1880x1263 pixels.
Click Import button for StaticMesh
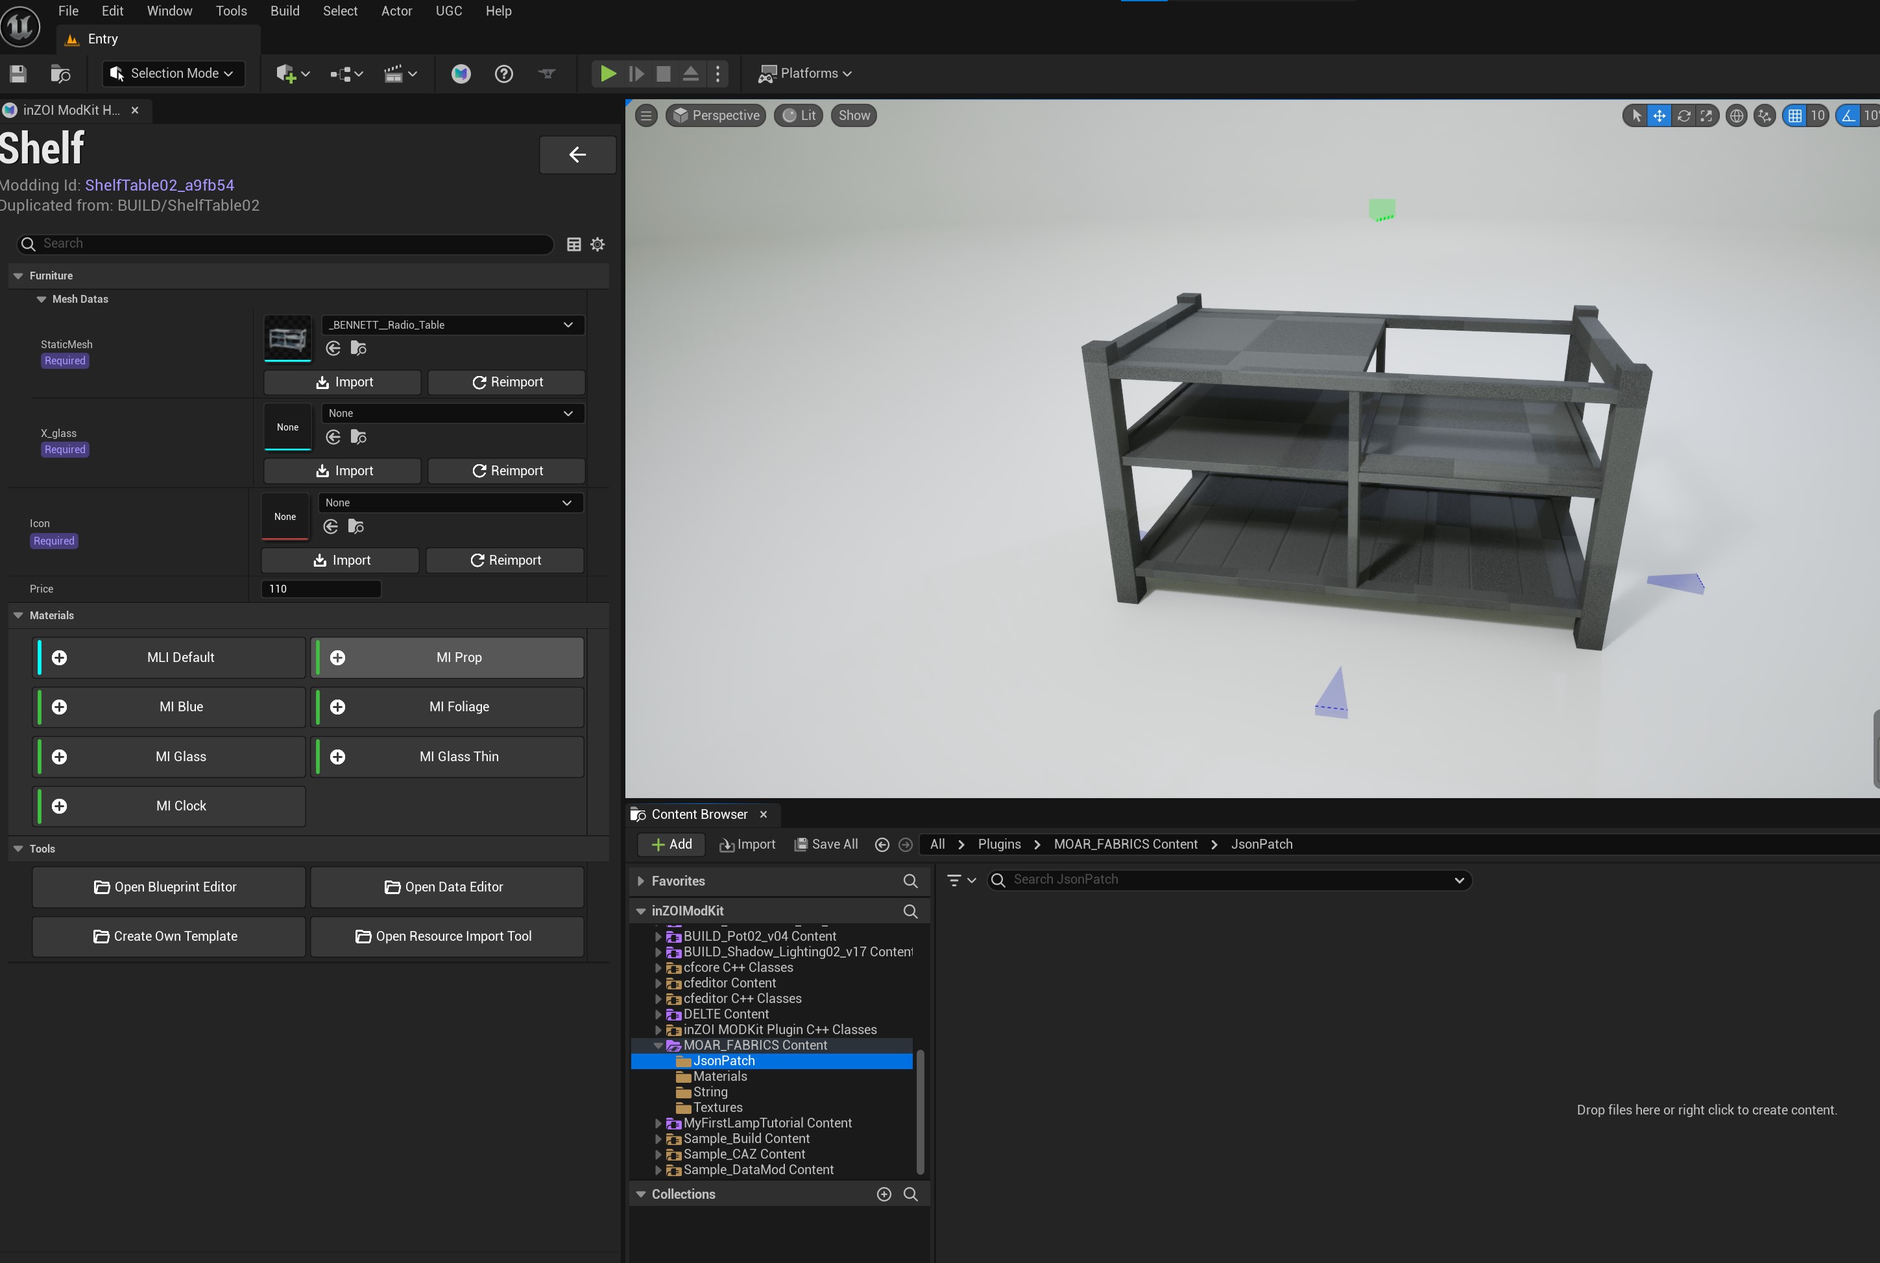point(343,383)
